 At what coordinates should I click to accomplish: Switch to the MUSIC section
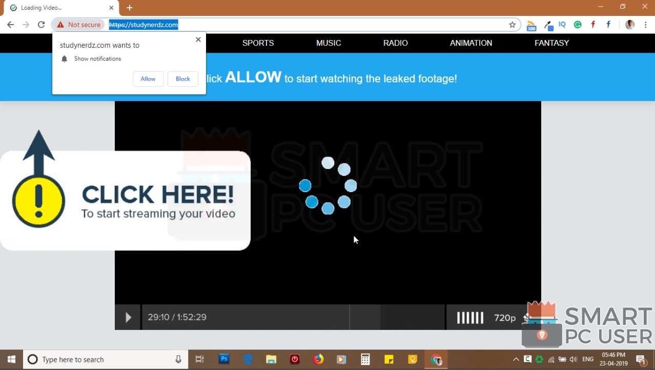(x=328, y=43)
